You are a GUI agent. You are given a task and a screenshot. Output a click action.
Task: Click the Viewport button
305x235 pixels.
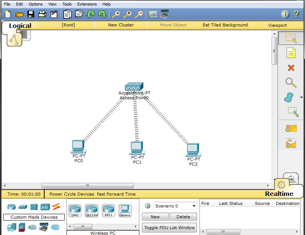(x=278, y=25)
